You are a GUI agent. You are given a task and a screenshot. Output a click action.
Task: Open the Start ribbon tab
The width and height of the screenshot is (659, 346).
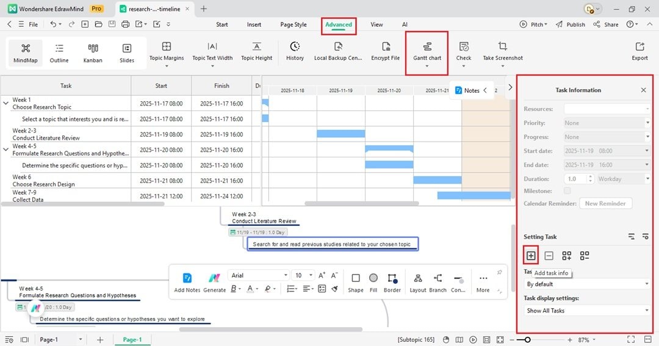point(222,24)
